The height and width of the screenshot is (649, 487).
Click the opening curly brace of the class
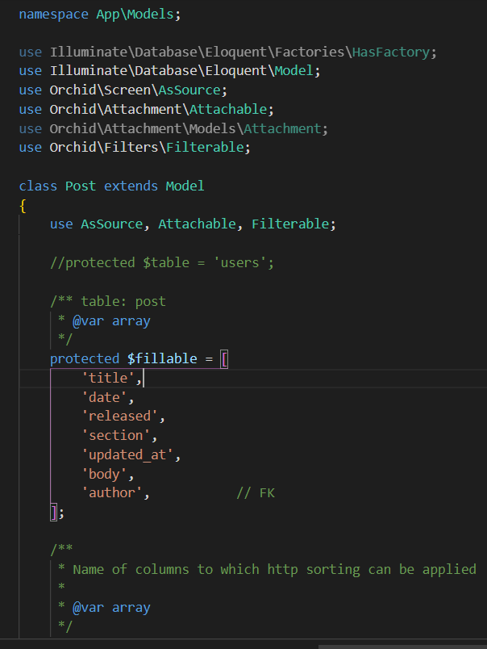23,205
